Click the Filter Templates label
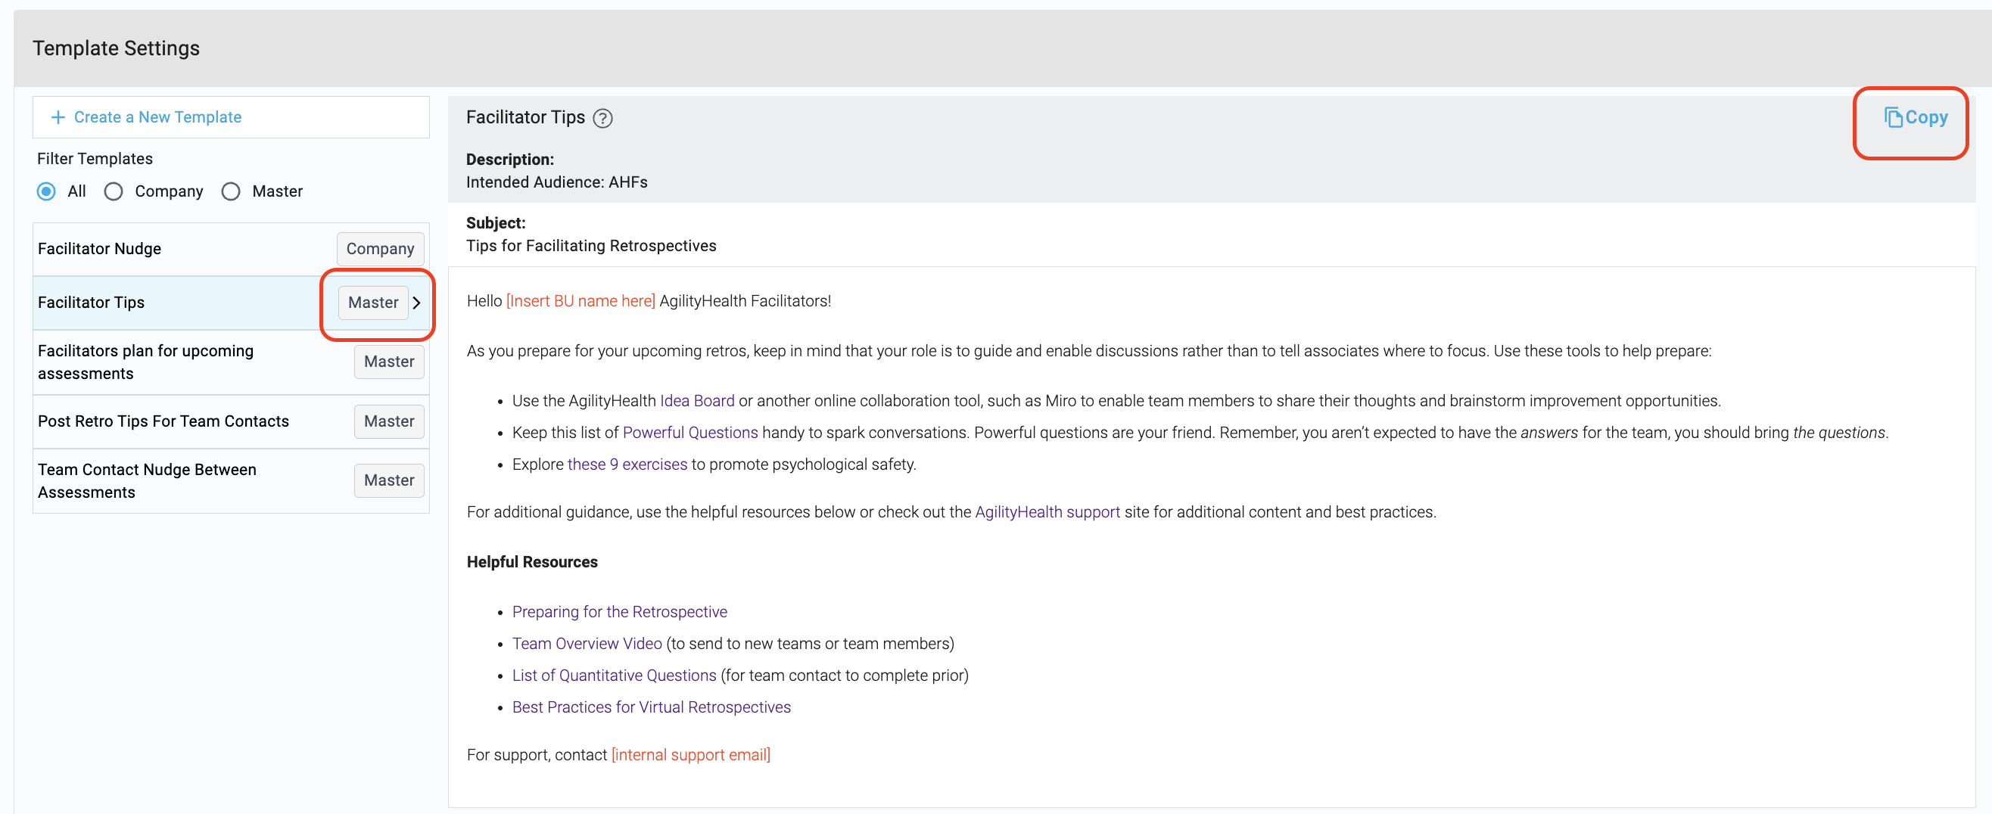This screenshot has width=1992, height=814. click(95, 159)
